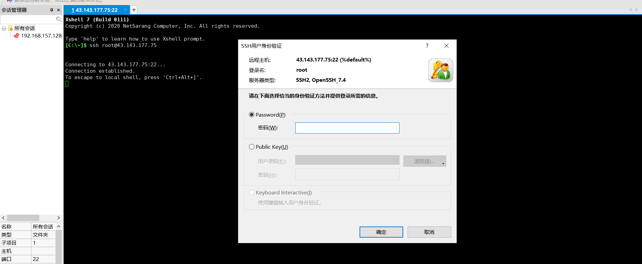The height and width of the screenshot is (264, 642).
Task: Confirm login with 确定 button
Action: (381, 232)
